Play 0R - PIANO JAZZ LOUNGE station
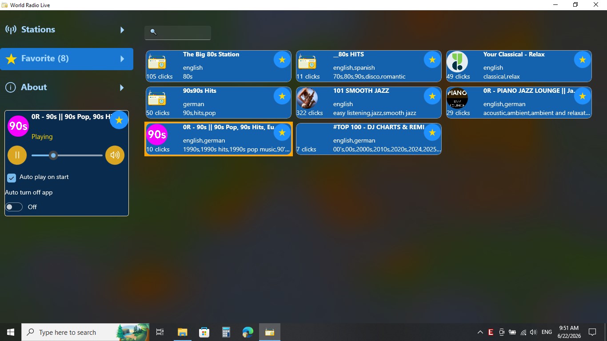Screen dimensions: 607x341 (519, 103)
